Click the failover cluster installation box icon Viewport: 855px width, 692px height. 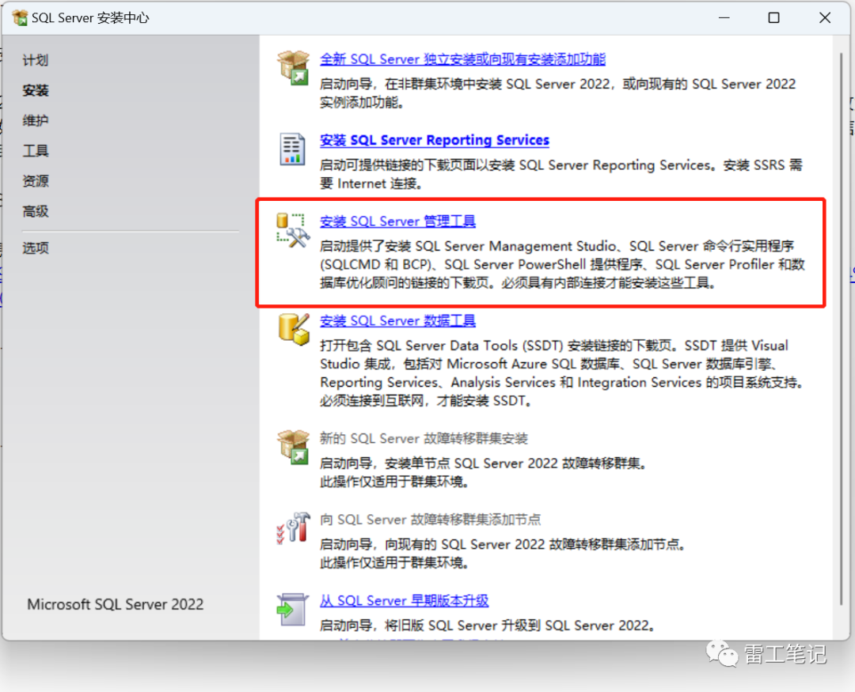point(294,447)
